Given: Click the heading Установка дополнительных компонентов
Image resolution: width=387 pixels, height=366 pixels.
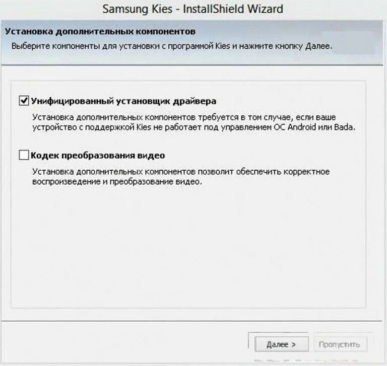Looking at the screenshot, I should coord(100,32).
